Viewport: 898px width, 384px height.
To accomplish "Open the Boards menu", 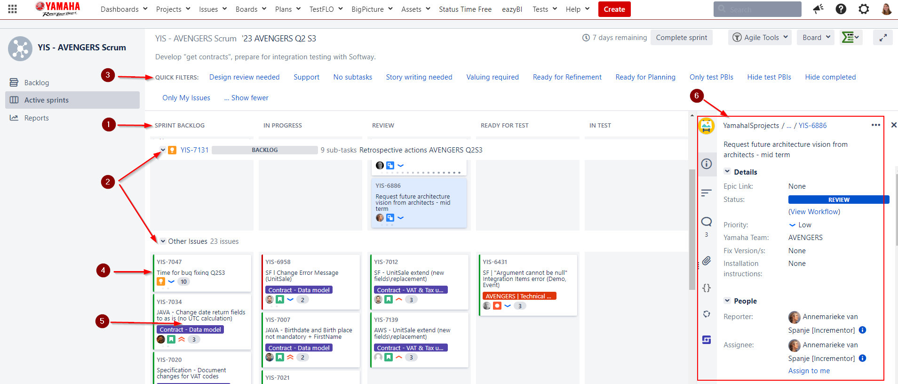I will point(251,9).
